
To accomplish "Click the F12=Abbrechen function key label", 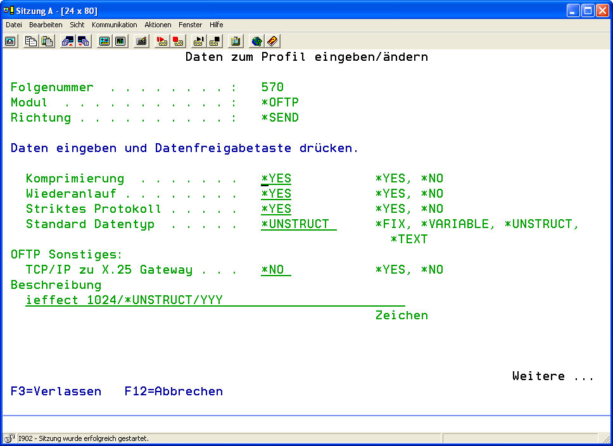I will click(x=174, y=392).
